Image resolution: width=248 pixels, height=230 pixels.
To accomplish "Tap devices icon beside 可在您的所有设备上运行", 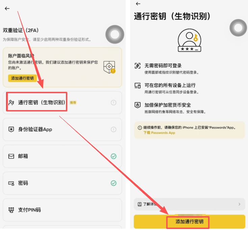I will coord(138,85).
